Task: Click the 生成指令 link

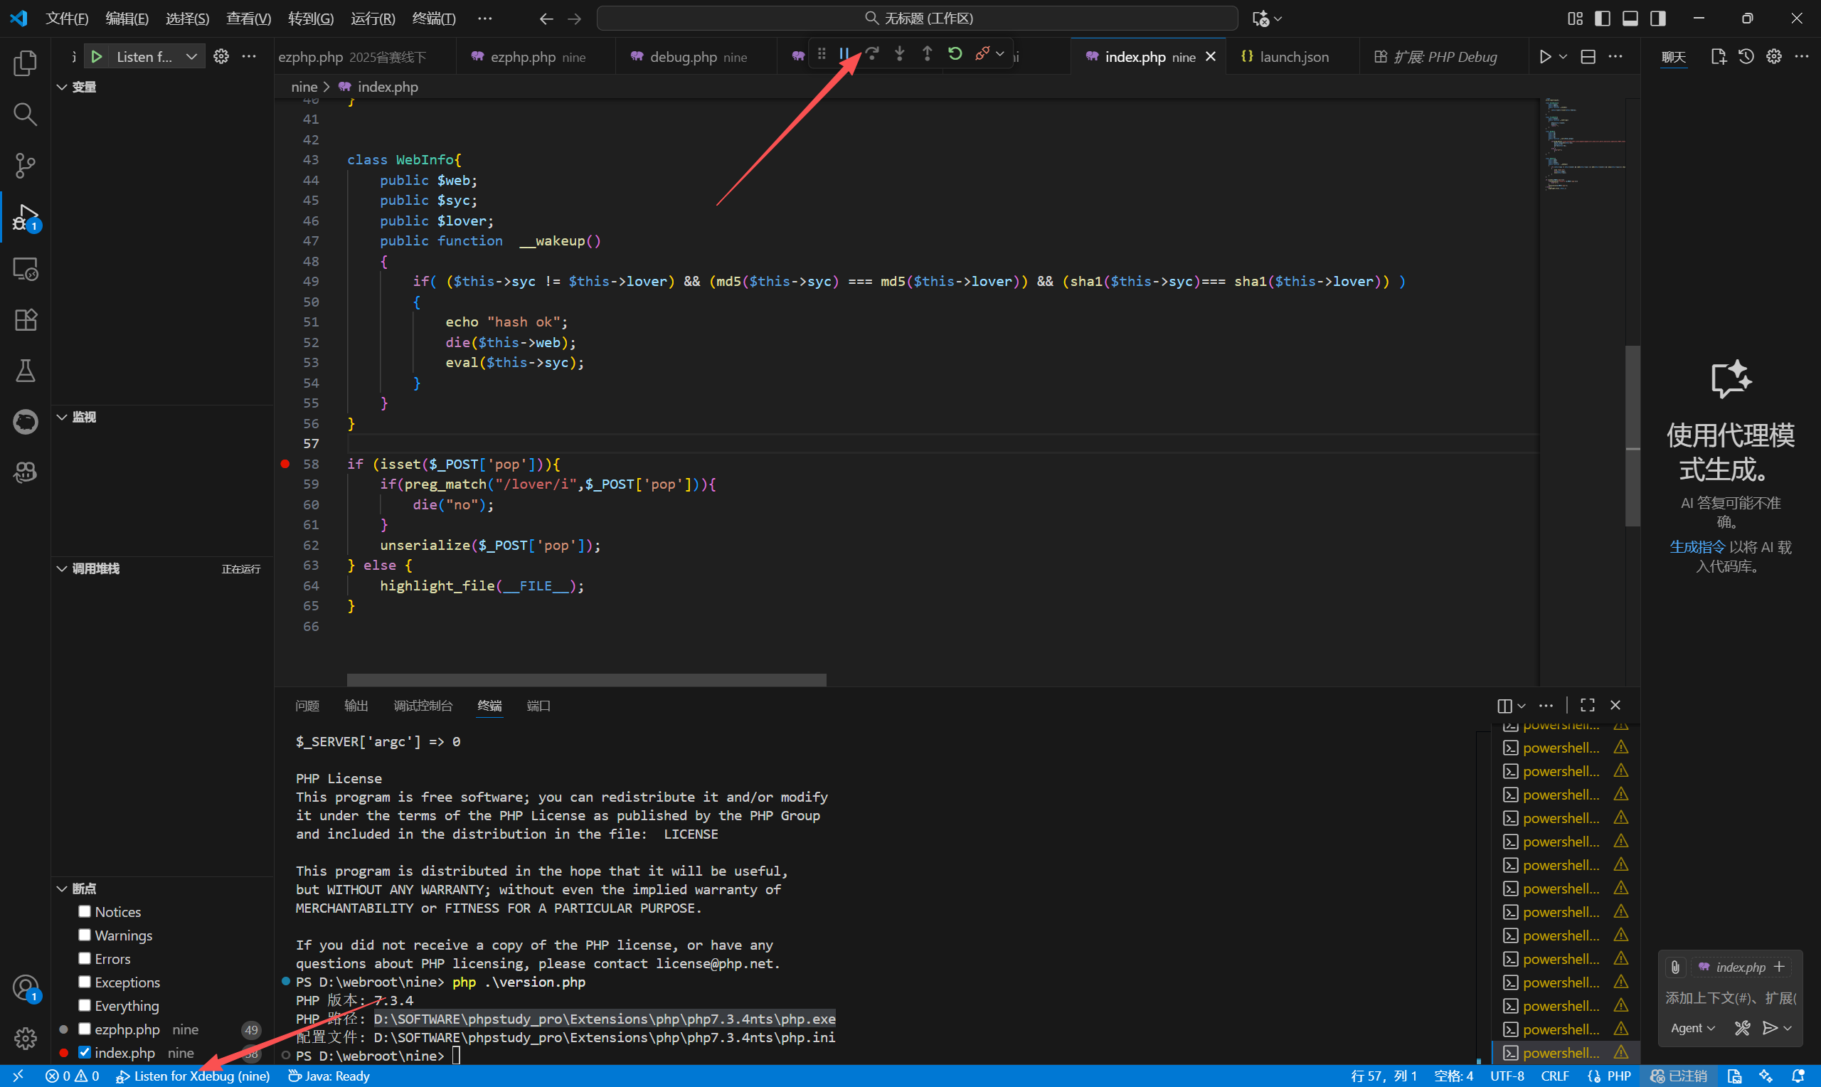Action: pyautogui.click(x=1697, y=546)
